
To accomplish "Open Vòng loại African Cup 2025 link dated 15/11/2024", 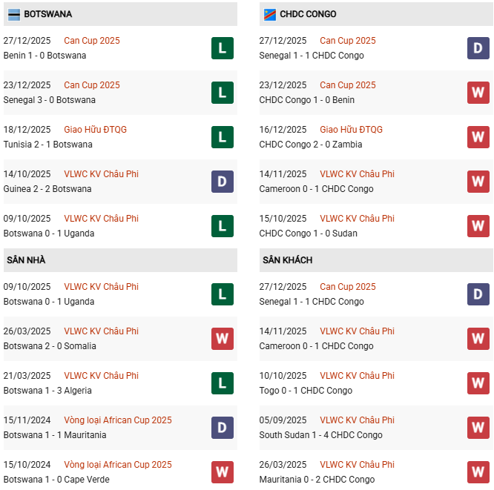I will click(117, 420).
